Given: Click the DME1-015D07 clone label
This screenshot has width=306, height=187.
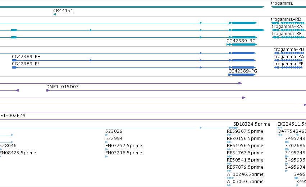Looking at the screenshot, I should click(x=63, y=87).
